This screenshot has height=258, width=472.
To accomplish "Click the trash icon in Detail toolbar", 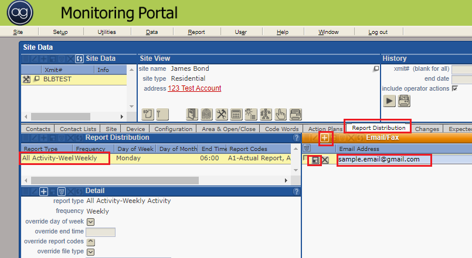I will click(x=61, y=191).
